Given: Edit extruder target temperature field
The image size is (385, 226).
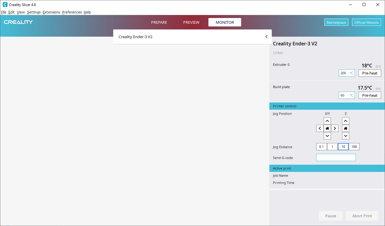Looking at the screenshot, I should click(347, 73).
